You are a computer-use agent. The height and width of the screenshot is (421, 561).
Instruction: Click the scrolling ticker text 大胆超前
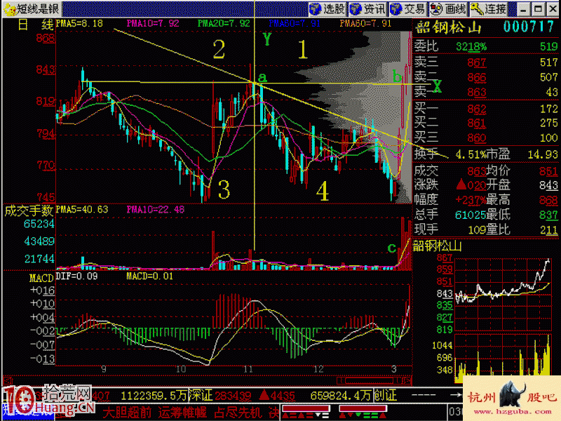tap(128, 413)
